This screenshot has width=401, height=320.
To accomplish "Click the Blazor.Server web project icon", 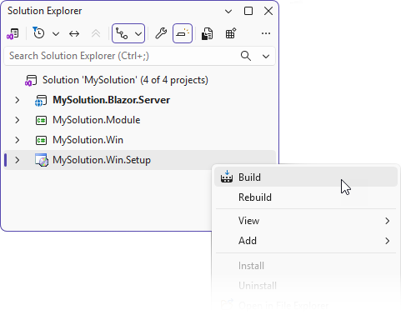I will point(41,101).
